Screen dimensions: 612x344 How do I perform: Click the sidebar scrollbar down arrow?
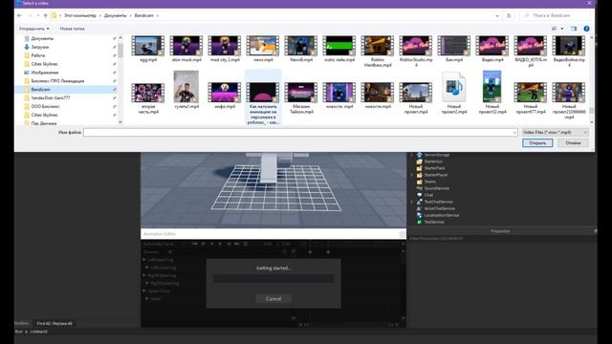click(x=120, y=122)
